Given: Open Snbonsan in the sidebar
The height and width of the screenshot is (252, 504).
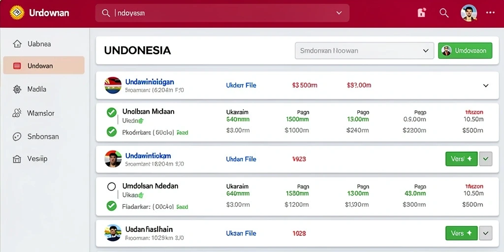Looking at the screenshot, I should pos(44,137).
